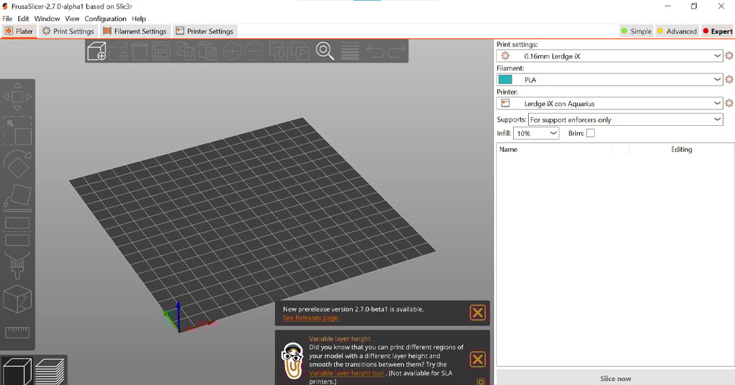
Task: Click the Split to parts icon
Action: click(x=300, y=51)
